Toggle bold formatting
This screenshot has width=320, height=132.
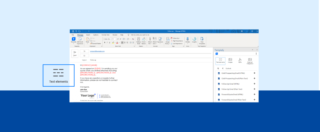tap(105, 43)
